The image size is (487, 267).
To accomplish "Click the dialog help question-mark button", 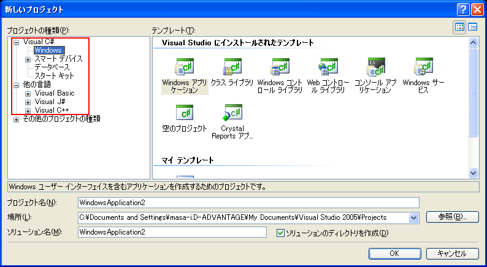I will [463, 10].
